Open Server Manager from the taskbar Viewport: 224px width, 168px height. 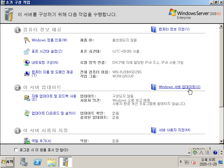point(24,162)
